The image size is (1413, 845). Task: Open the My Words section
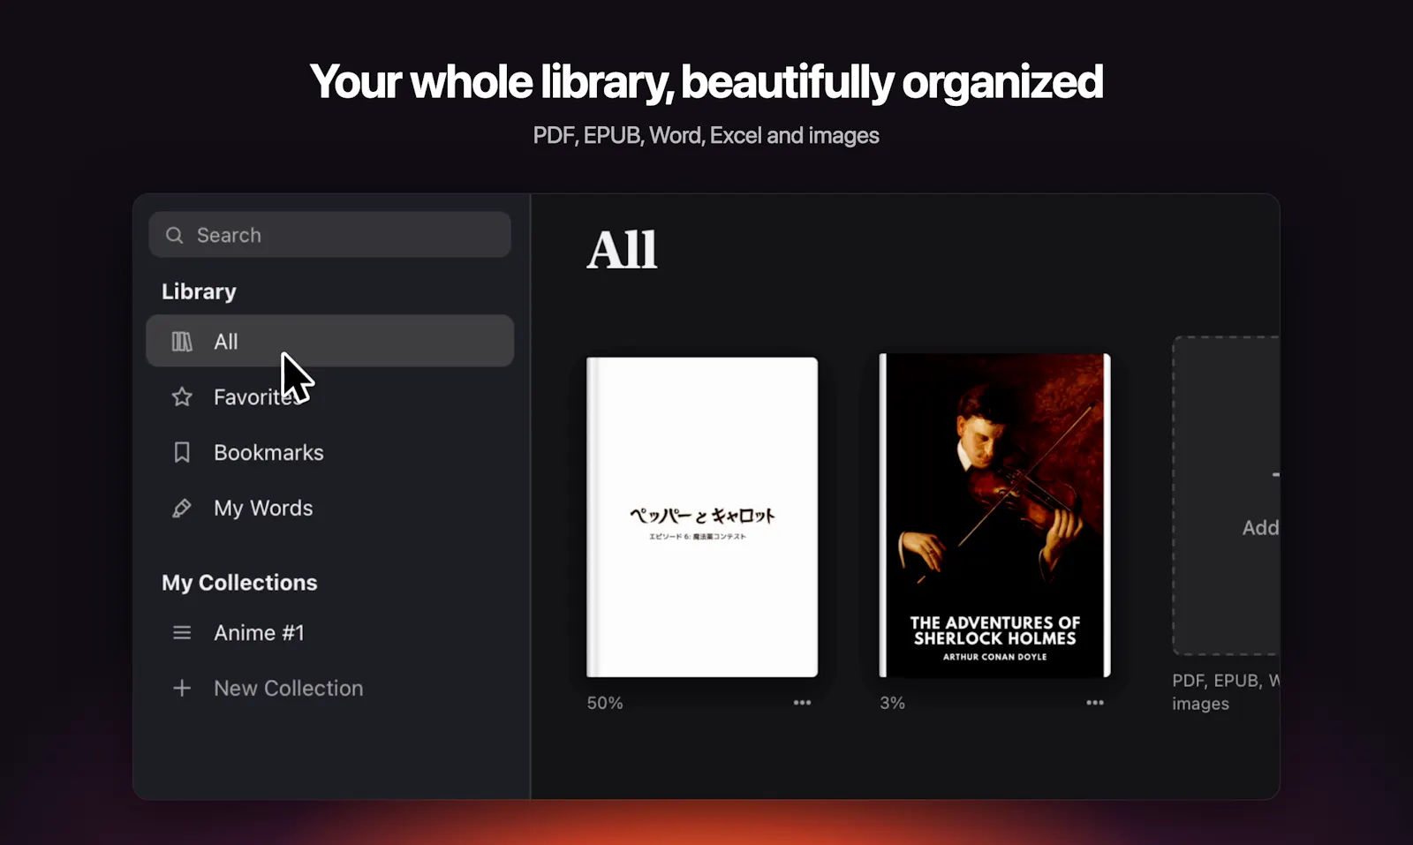[330, 509]
